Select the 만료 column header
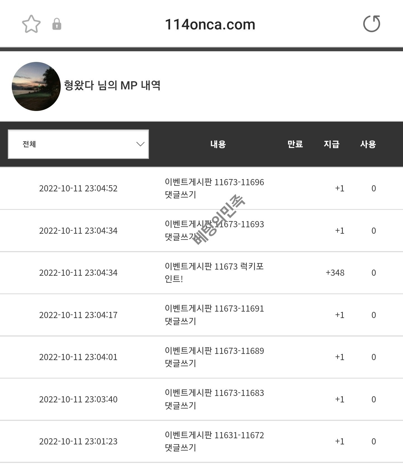403x466 pixels. [295, 144]
